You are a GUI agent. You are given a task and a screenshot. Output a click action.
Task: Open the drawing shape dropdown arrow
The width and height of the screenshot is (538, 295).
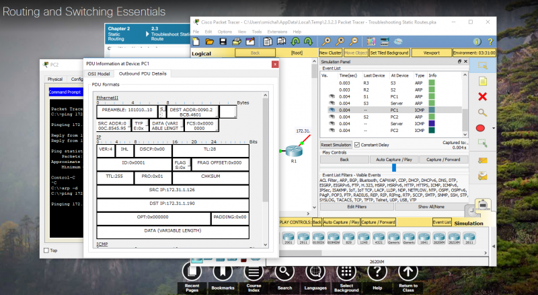pos(494,128)
